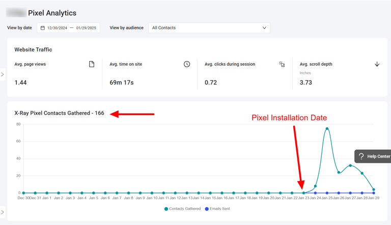Click the 3.73 scroll depth value
391x225 pixels.
click(x=305, y=82)
